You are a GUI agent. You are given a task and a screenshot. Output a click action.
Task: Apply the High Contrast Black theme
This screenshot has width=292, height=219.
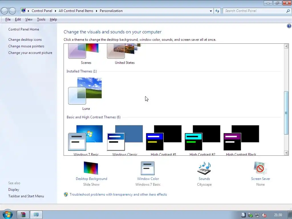coord(241,140)
